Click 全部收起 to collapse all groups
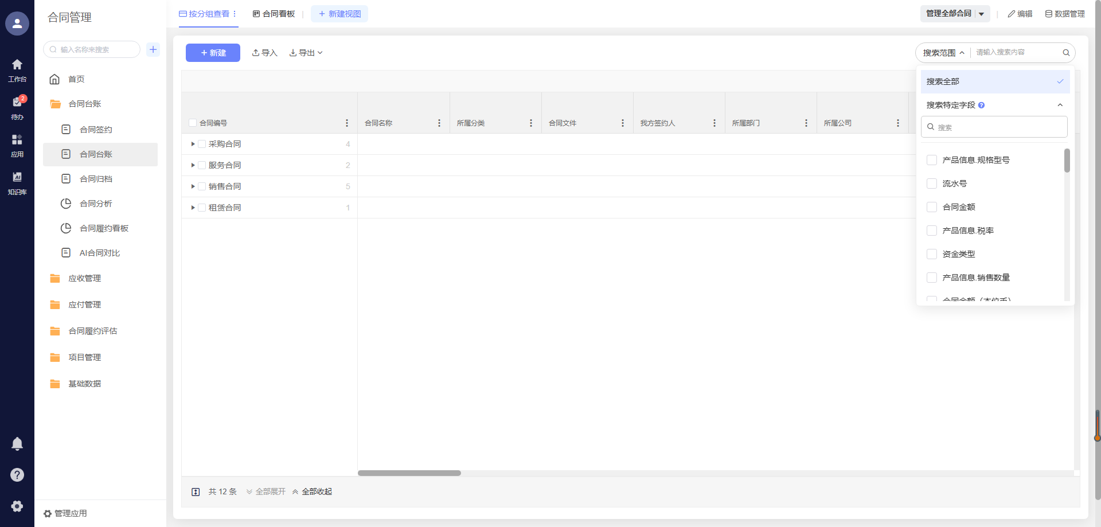The height and width of the screenshot is (527, 1101). pyautogui.click(x=313, y=491)
